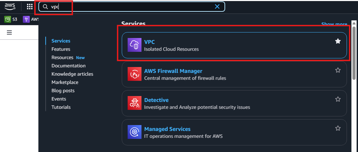Click 'Investigate and Analyze potential security issues'

pyautogui.click(x=197, y=107)
